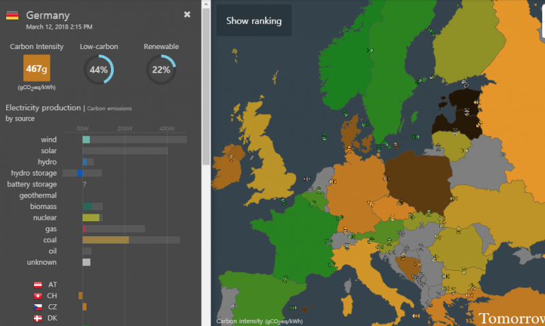Click the Renewable 22% gauge
Image resolution: width=545 pixels, height=326 pixels.
tap(161, 69)
